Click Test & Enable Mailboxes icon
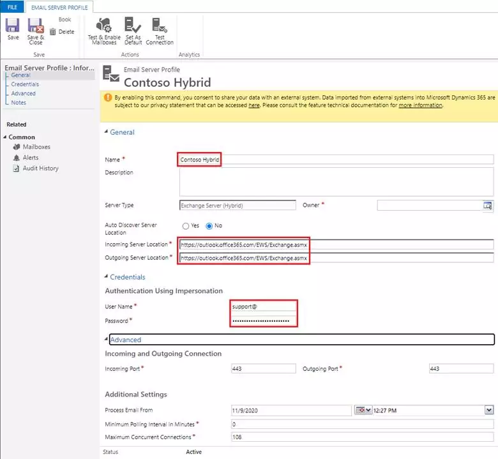498x459 pixels. (x=104, y=25)
